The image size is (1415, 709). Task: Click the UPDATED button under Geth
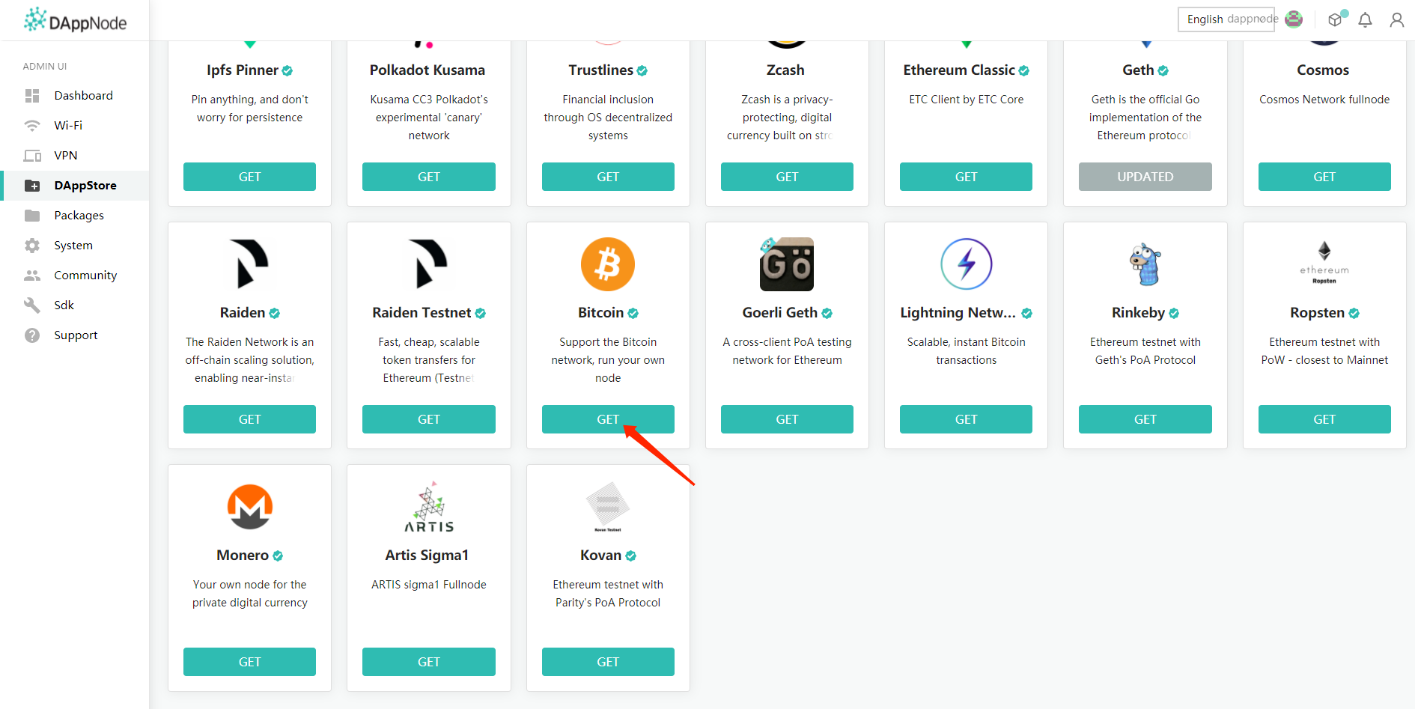[x=1145, y=177]
